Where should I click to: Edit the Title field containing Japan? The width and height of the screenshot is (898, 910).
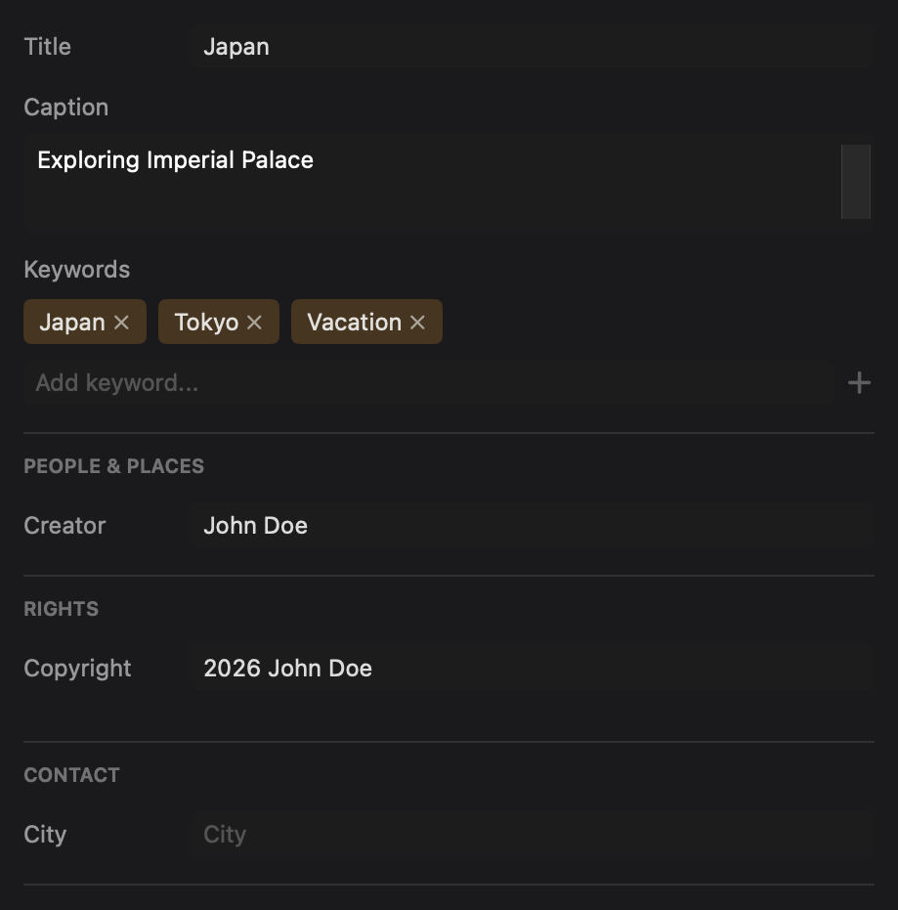(533, 47)
